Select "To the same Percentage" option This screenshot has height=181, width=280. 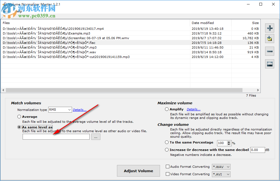[167, 142]
